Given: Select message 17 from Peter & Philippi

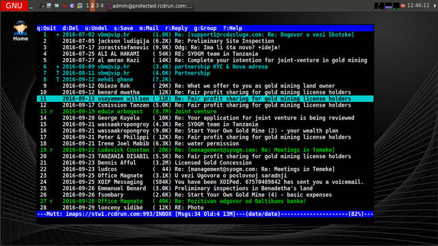Looking at the screenshot, I should pyautogui.click(x=205, y=137).
